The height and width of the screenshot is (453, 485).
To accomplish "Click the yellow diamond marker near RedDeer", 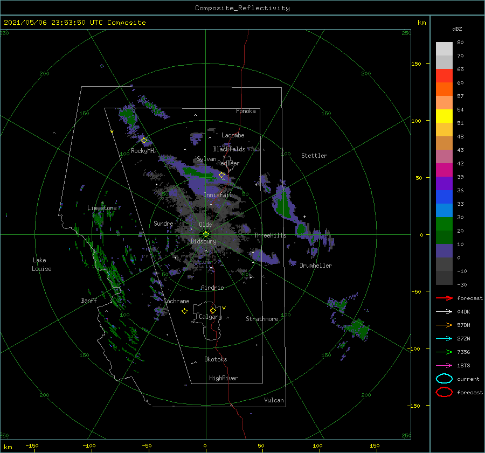I will pyautogui.click(x=222, y=175).
